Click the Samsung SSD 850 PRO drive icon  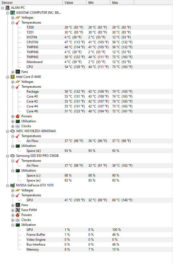click(x=13, y=156)
